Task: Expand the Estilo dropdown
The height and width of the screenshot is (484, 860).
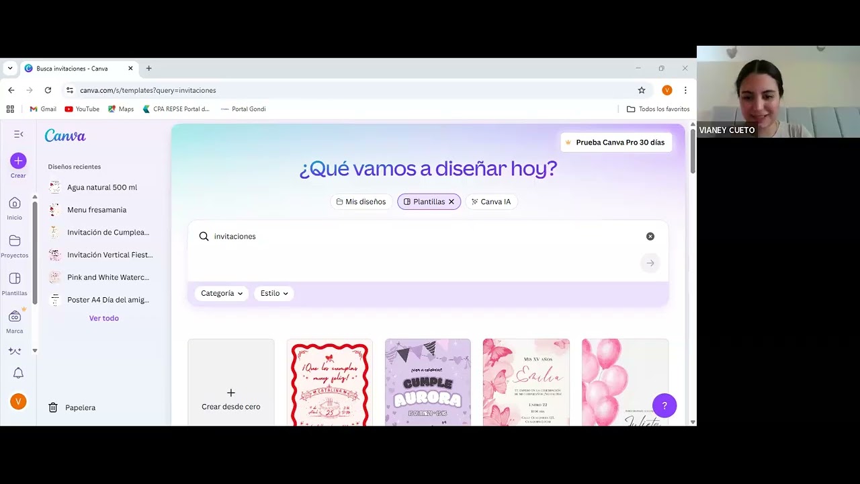Action: pos(274,293)
